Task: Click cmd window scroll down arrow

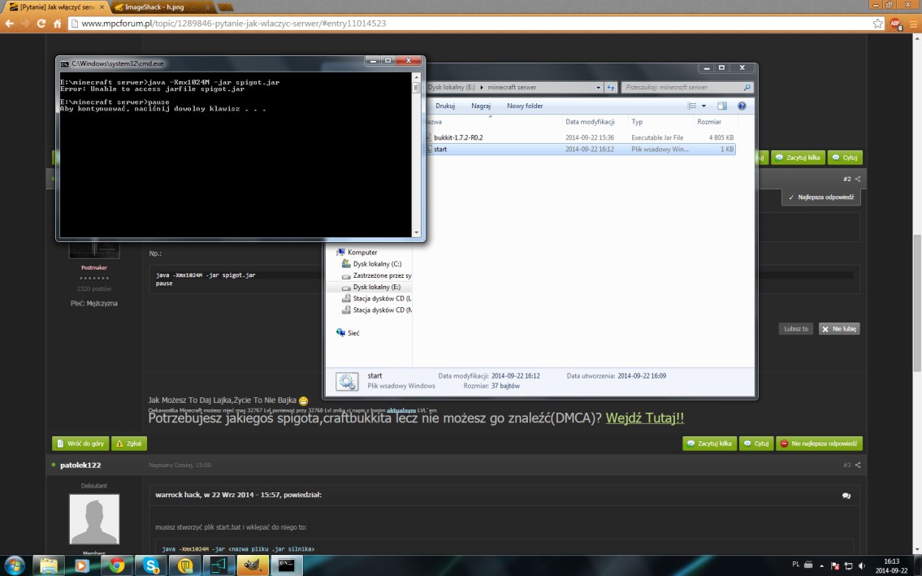Action: [416, 232]
